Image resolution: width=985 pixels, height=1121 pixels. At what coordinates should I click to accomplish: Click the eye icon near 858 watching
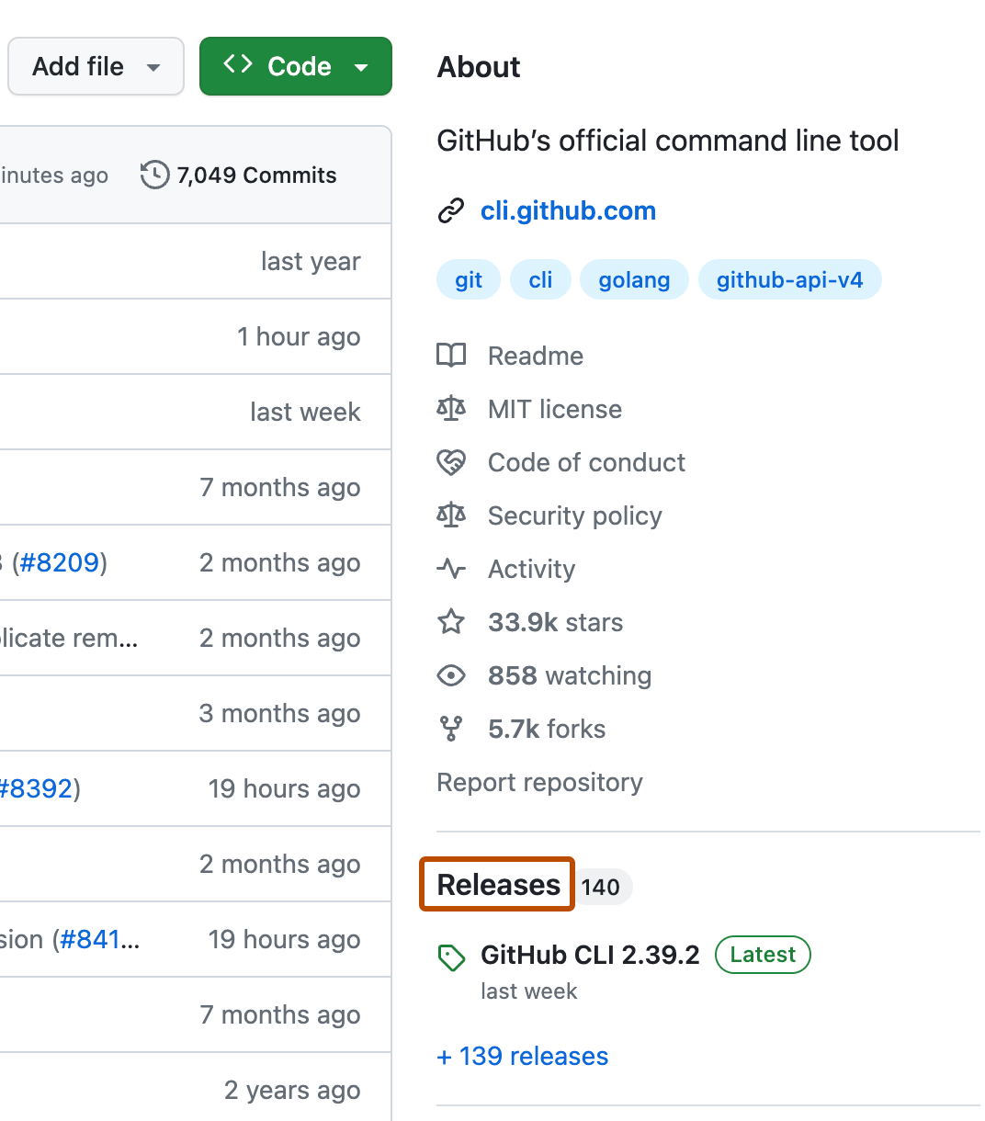point(451,675)
